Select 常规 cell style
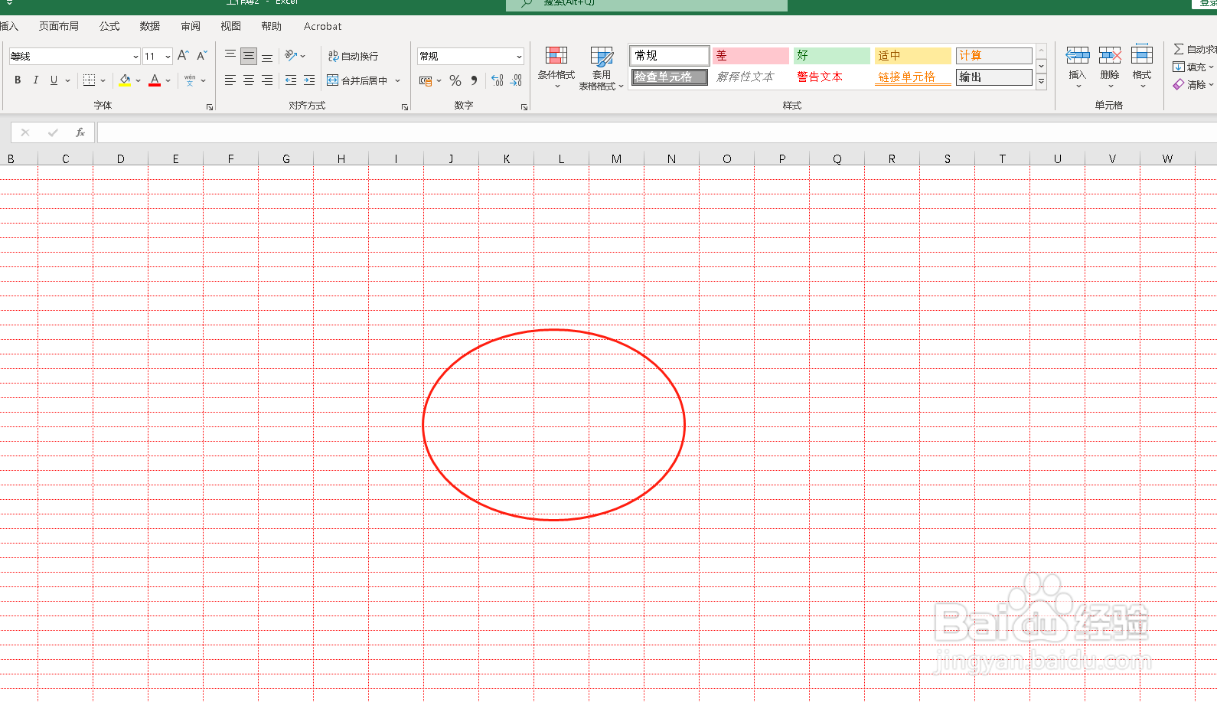 [670, 56]
